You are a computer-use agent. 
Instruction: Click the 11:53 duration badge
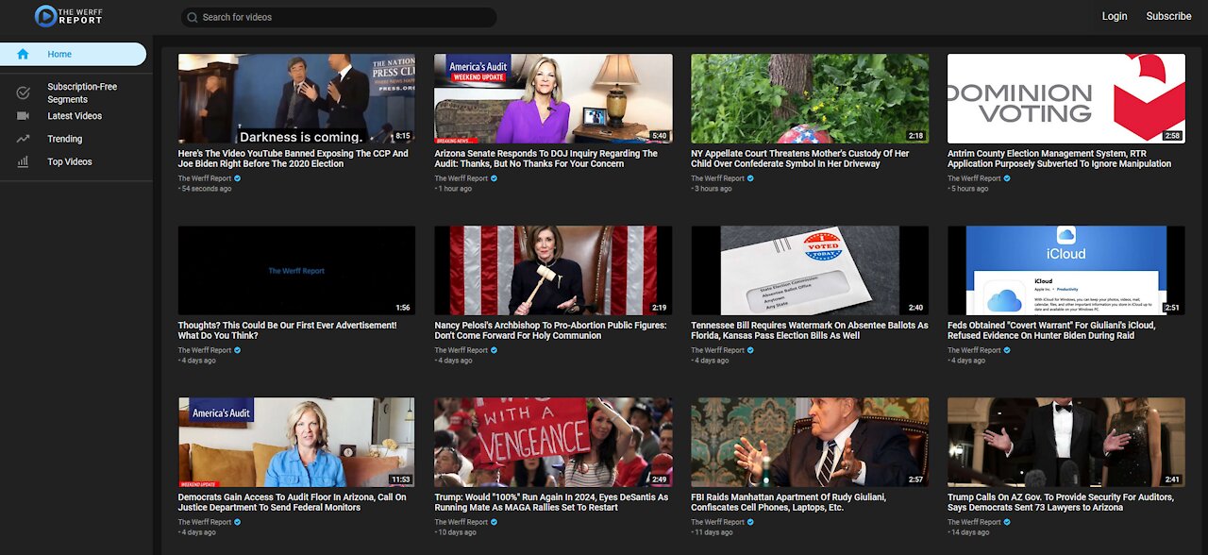(402, 479)
